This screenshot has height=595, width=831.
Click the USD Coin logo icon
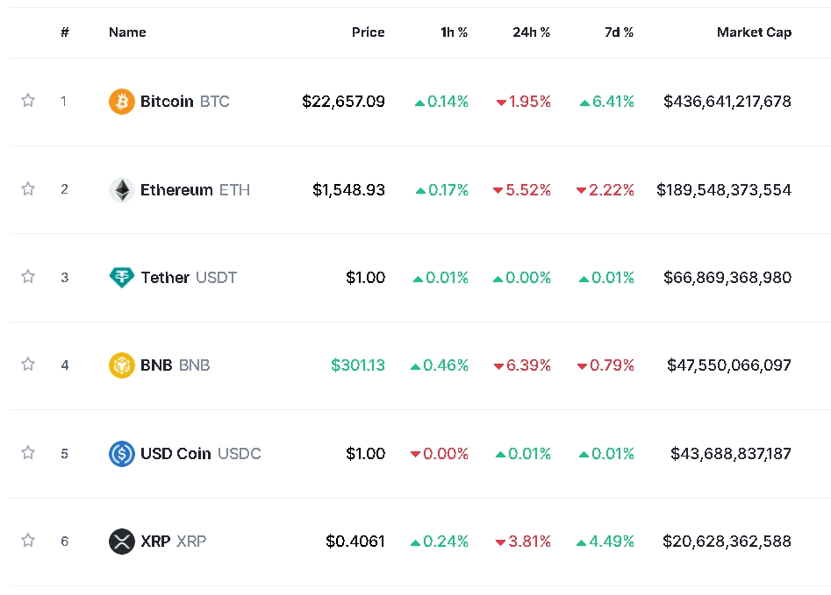click(121, 454)
